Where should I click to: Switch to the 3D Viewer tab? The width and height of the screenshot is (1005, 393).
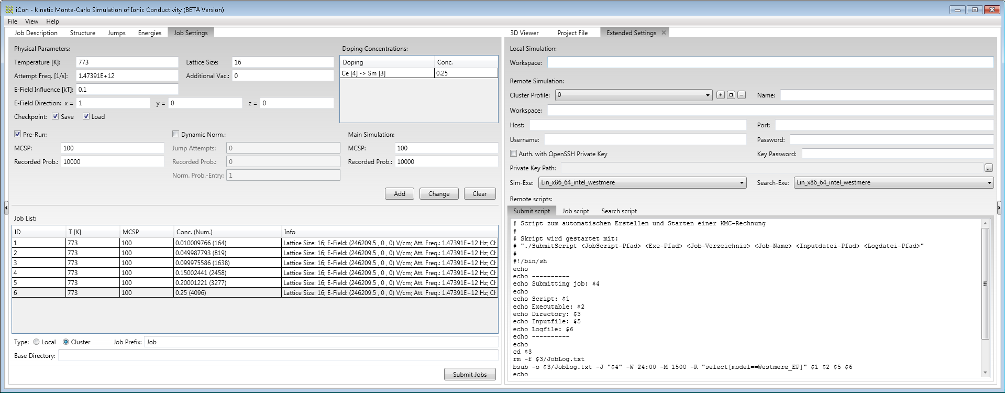pyautogui.click(x=524, y=32)
